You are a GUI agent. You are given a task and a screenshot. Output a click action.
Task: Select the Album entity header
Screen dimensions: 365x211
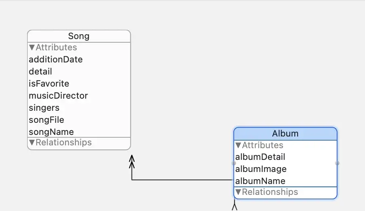coord(285,134)
